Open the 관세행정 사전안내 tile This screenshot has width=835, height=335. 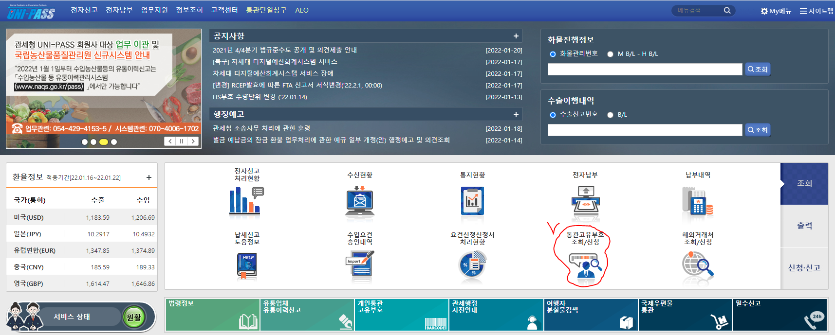click(496, 315)
